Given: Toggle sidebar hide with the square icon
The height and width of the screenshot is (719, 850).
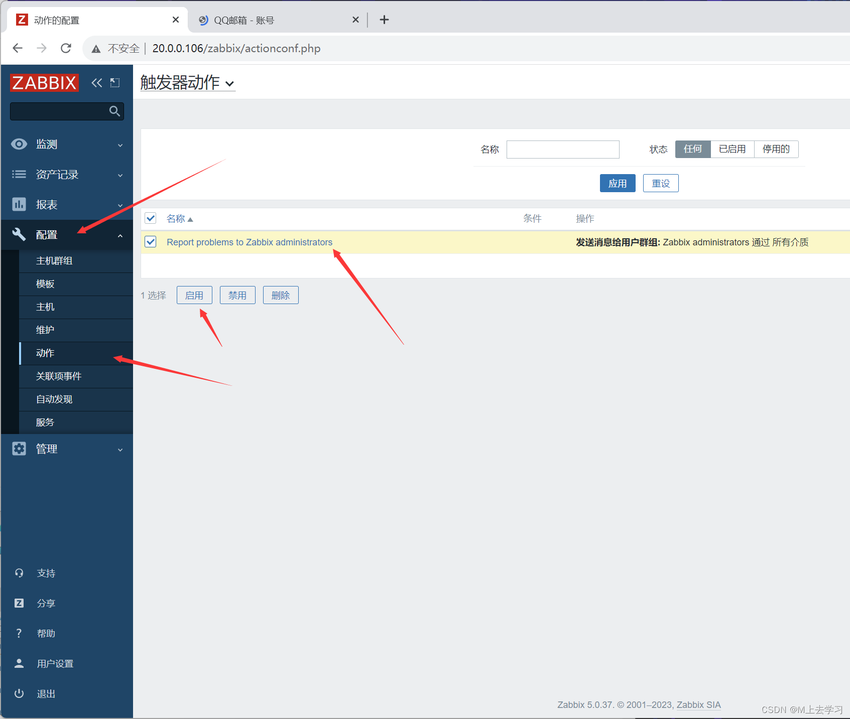Looking at the screenshot, I should tap(115, 83).
